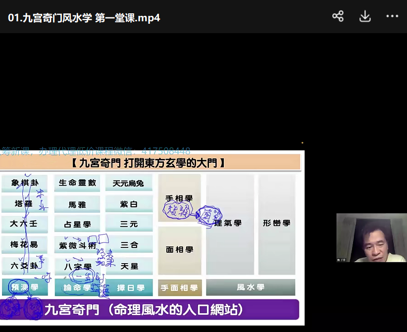Click the 生命靈數 box

(x=77, y=183)
